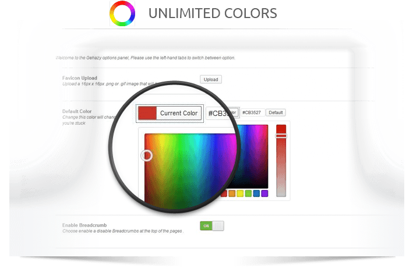This screenshot has width=413, height=268.
Task: Click the Default Color label text
Action: click(x=77, y=111)
